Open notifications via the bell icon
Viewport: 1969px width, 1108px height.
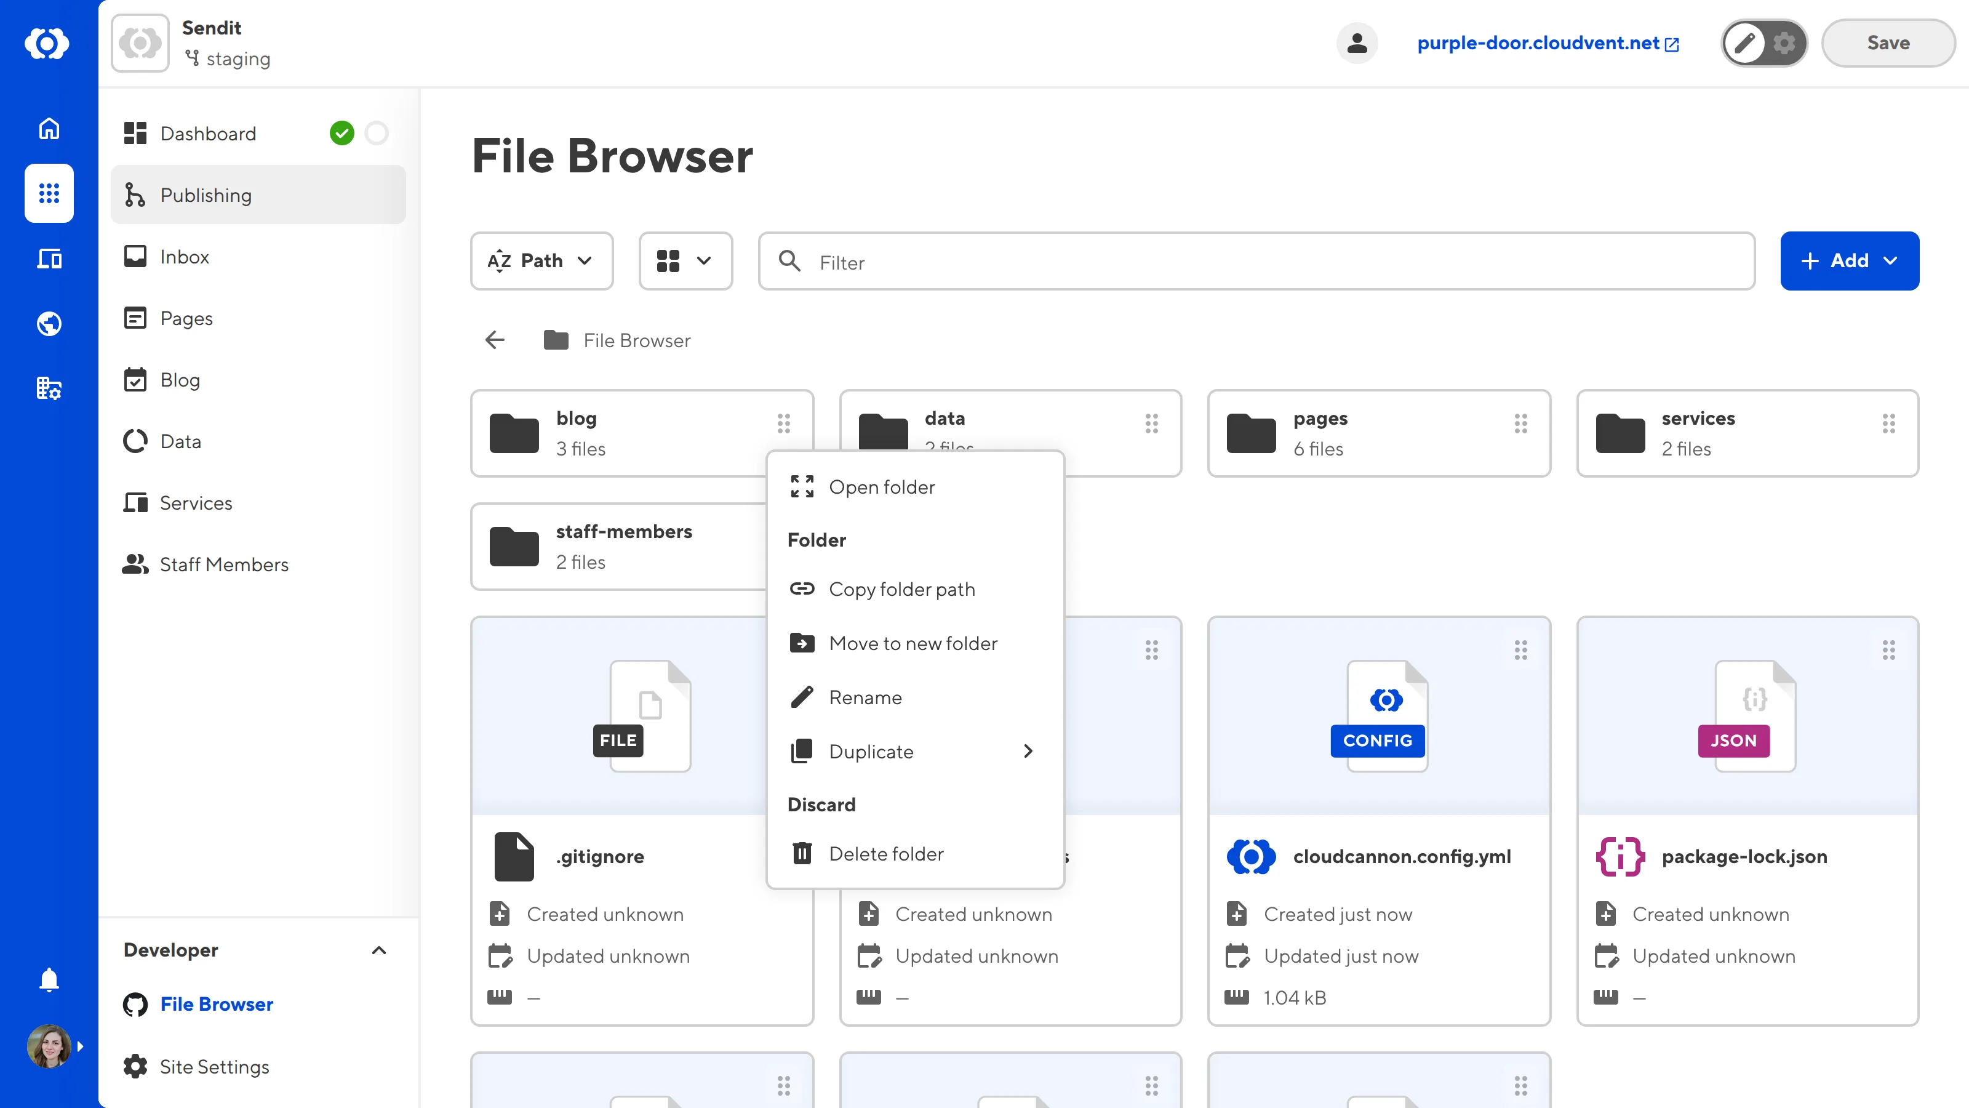48,979
